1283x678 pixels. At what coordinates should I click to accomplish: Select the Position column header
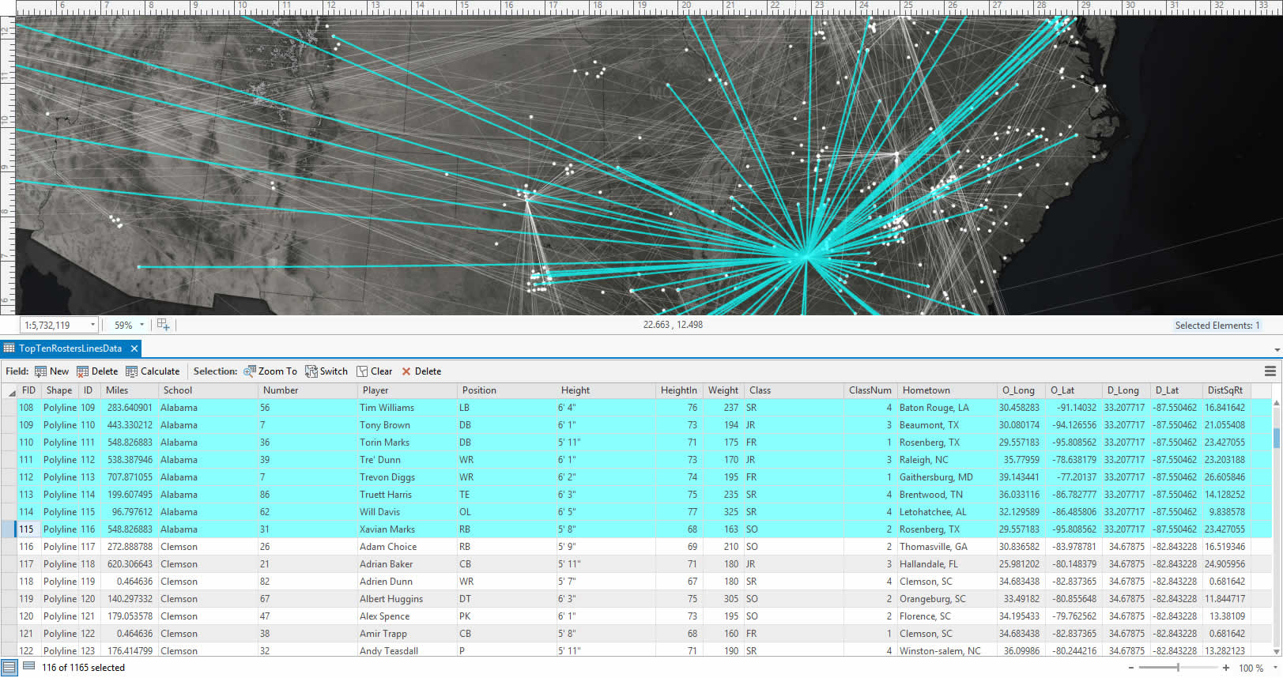[507, 390]
